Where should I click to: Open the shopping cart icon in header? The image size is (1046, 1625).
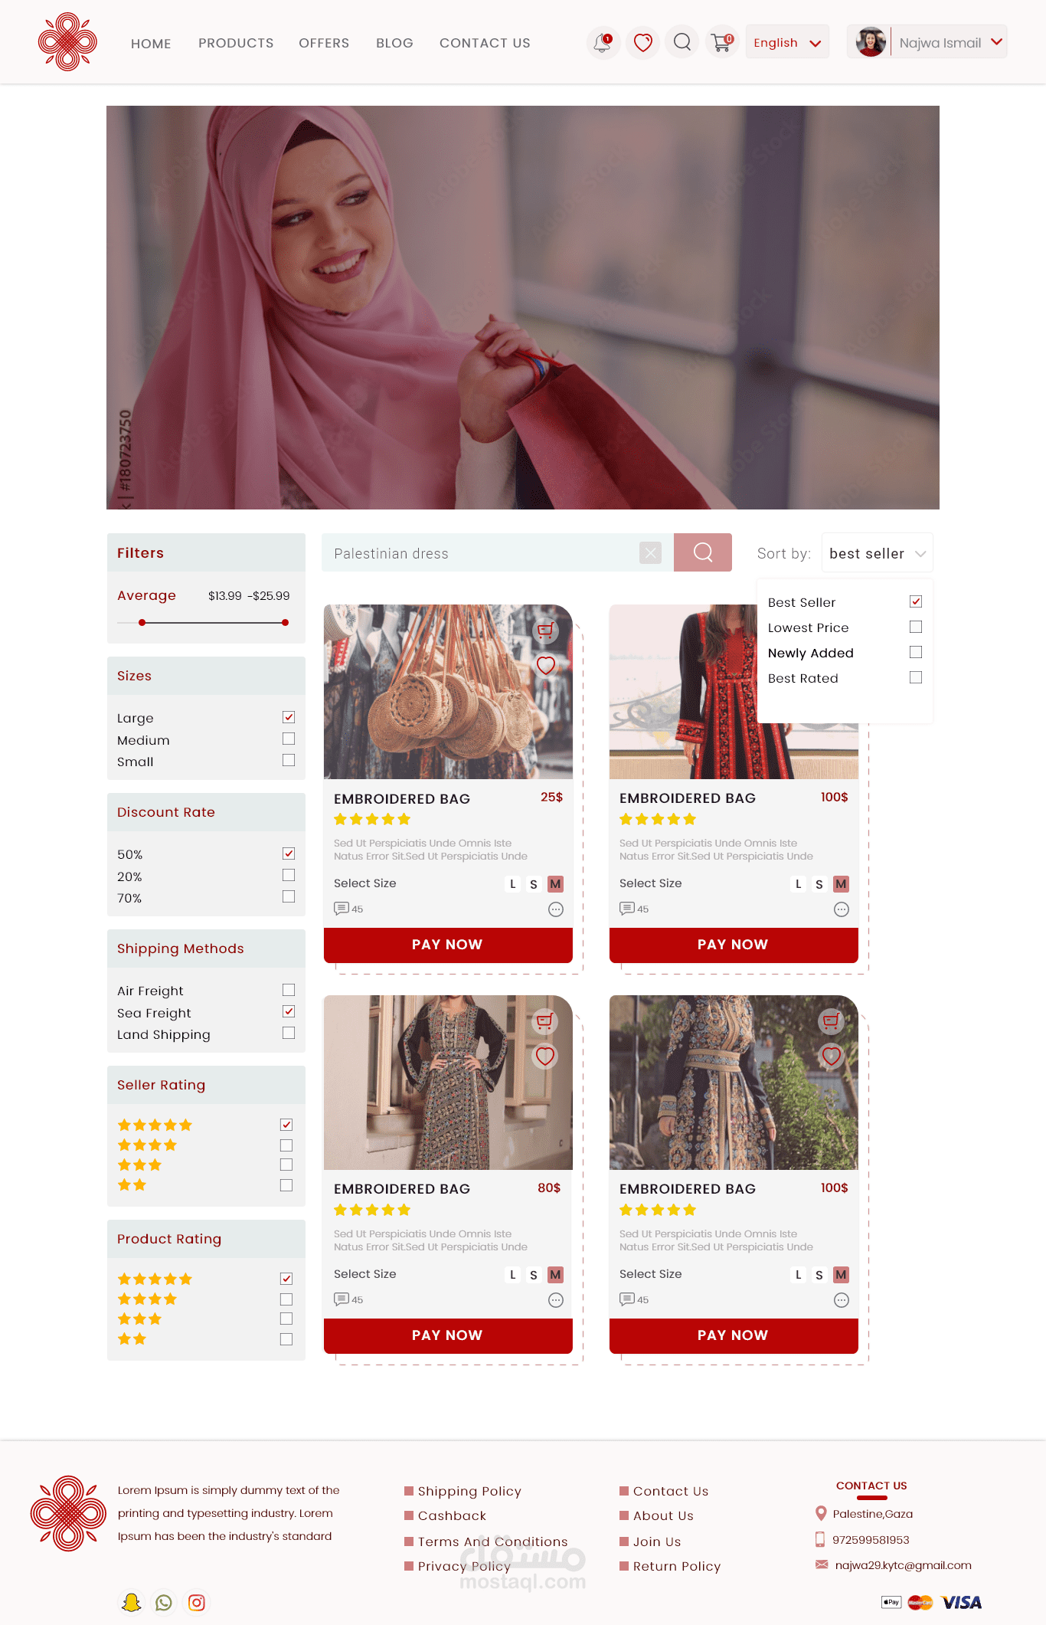click(x=721, y=43)
